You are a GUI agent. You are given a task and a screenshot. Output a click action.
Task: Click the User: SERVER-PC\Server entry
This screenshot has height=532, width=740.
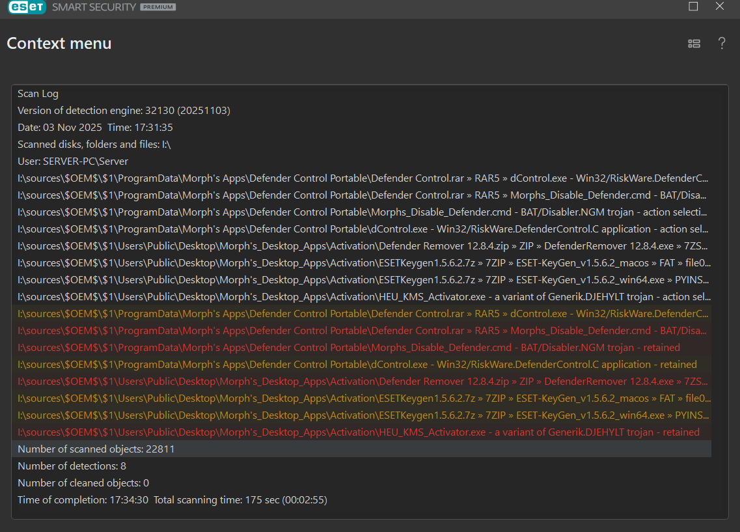(73, 161)
